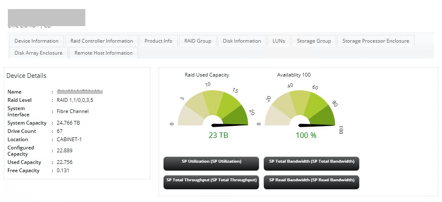Click the CABINET-1 location value
This screenshot has height=202, width=442.
[69, 139]
